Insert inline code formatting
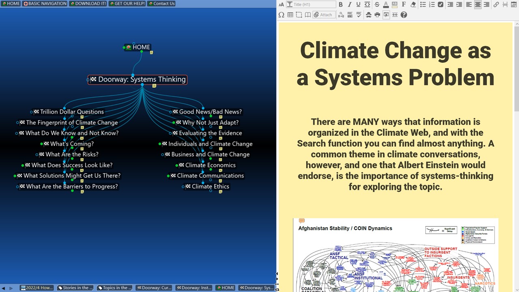 click(367, 4)
